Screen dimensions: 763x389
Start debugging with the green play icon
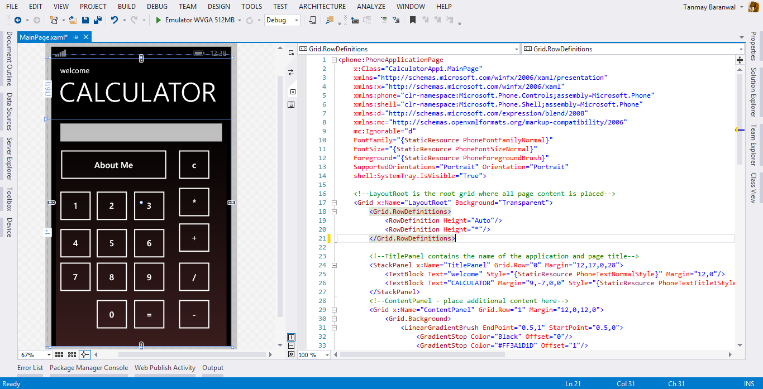(x=159, y=20)
